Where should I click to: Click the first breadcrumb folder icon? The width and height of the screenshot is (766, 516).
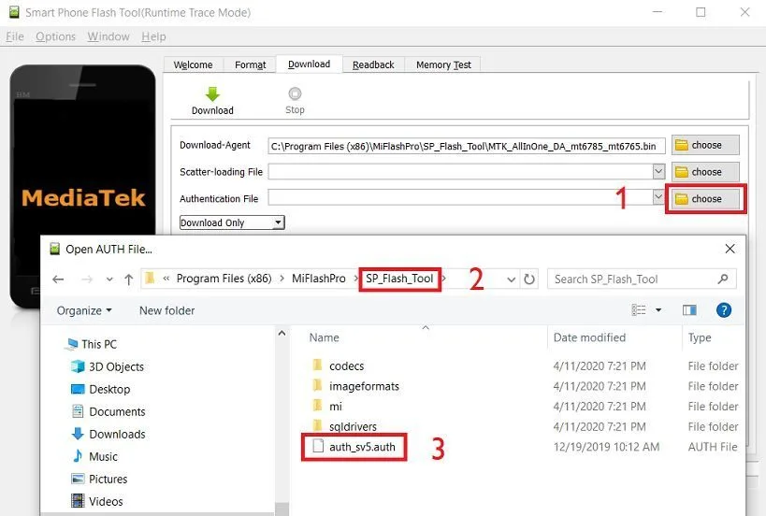(x=151, y=279)
